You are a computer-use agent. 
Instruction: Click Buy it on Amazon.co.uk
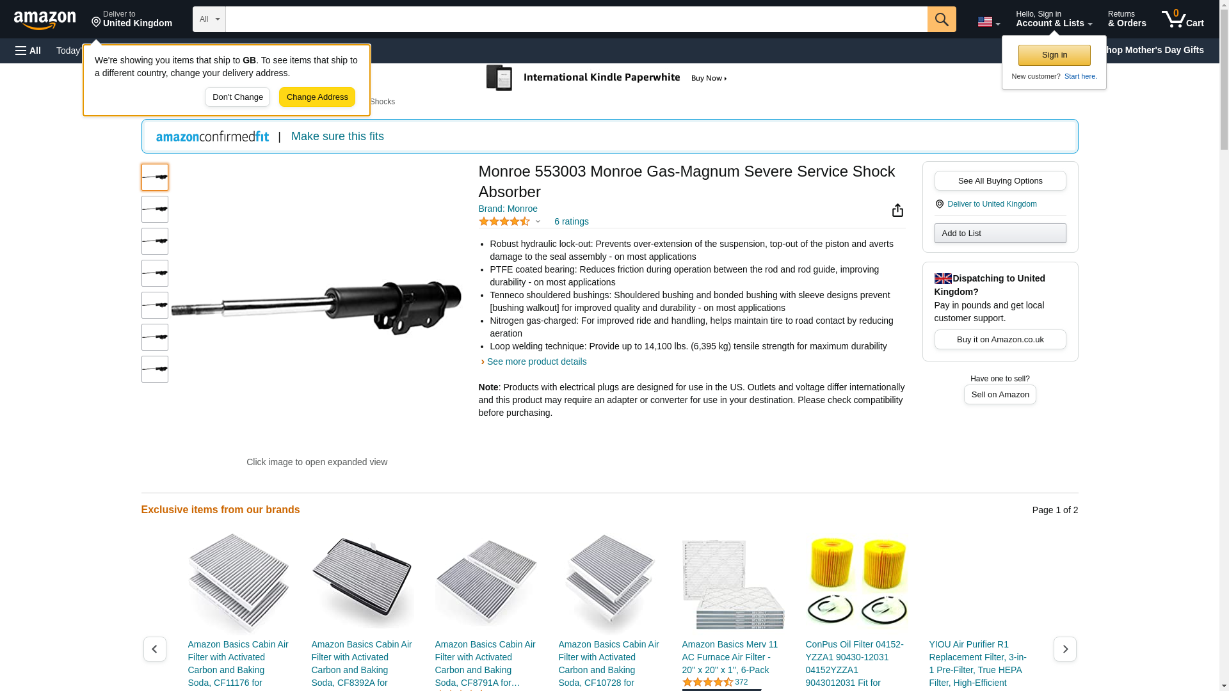(1000, 340)
